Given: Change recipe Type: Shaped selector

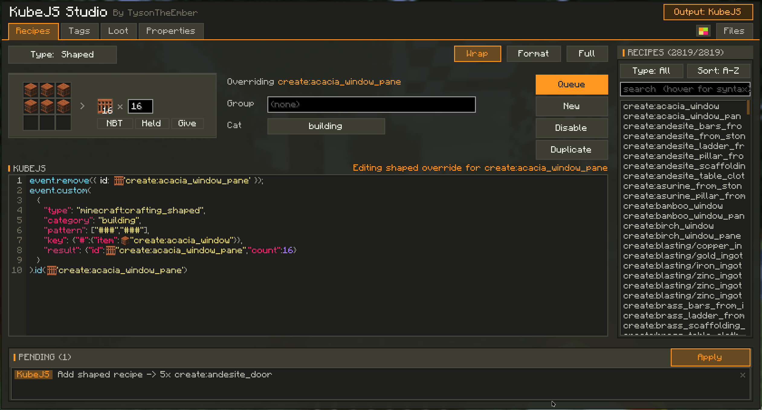Looking at the screenshot, I should (x=63, y=55).
